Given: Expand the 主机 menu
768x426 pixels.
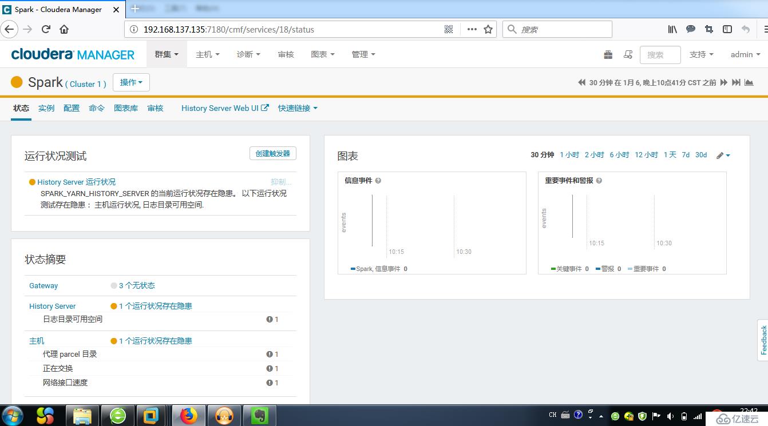Looking at the screenshot, I should point(208,54).
